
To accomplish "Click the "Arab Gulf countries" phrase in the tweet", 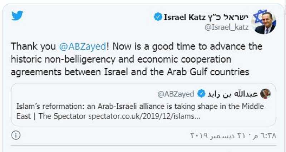I will tap(214, 72).
